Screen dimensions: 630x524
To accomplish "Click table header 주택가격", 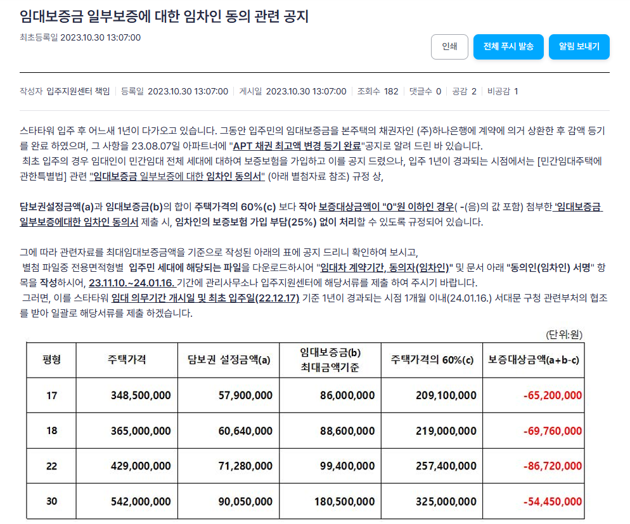I will [127, 360].
